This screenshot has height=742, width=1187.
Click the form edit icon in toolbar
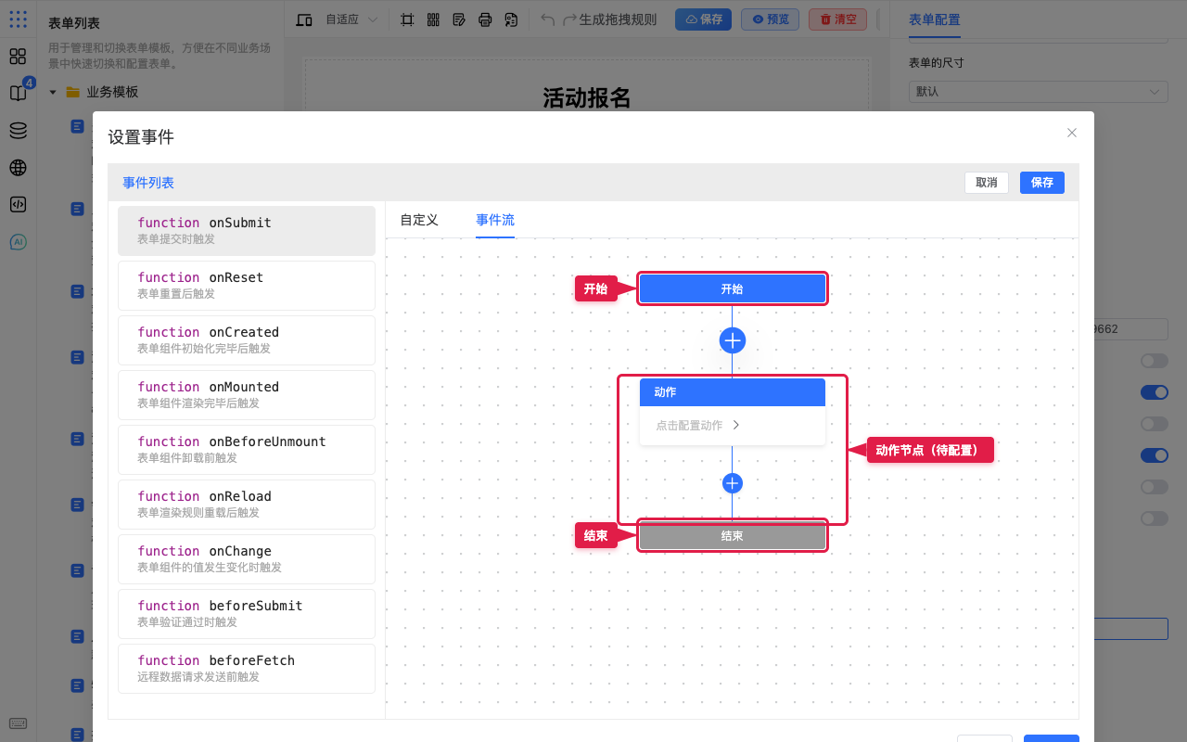(459, 19)
